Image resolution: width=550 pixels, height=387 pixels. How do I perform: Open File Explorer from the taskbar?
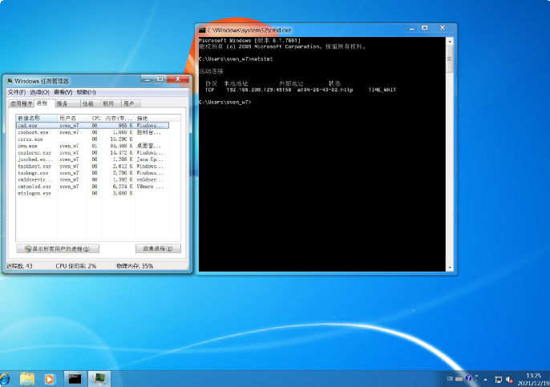pos(27,378)
